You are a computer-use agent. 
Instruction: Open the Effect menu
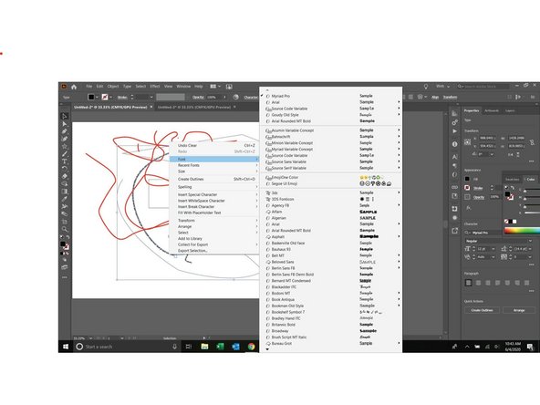point(155,87)
